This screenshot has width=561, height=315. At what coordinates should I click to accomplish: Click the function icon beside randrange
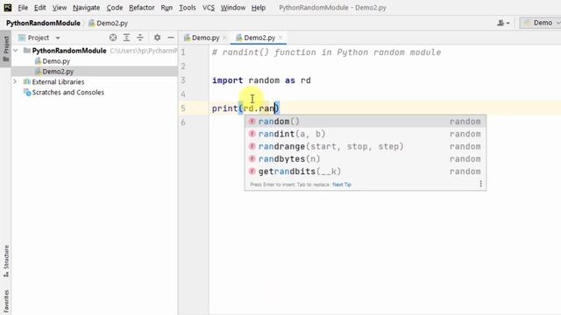pos(252,146)
